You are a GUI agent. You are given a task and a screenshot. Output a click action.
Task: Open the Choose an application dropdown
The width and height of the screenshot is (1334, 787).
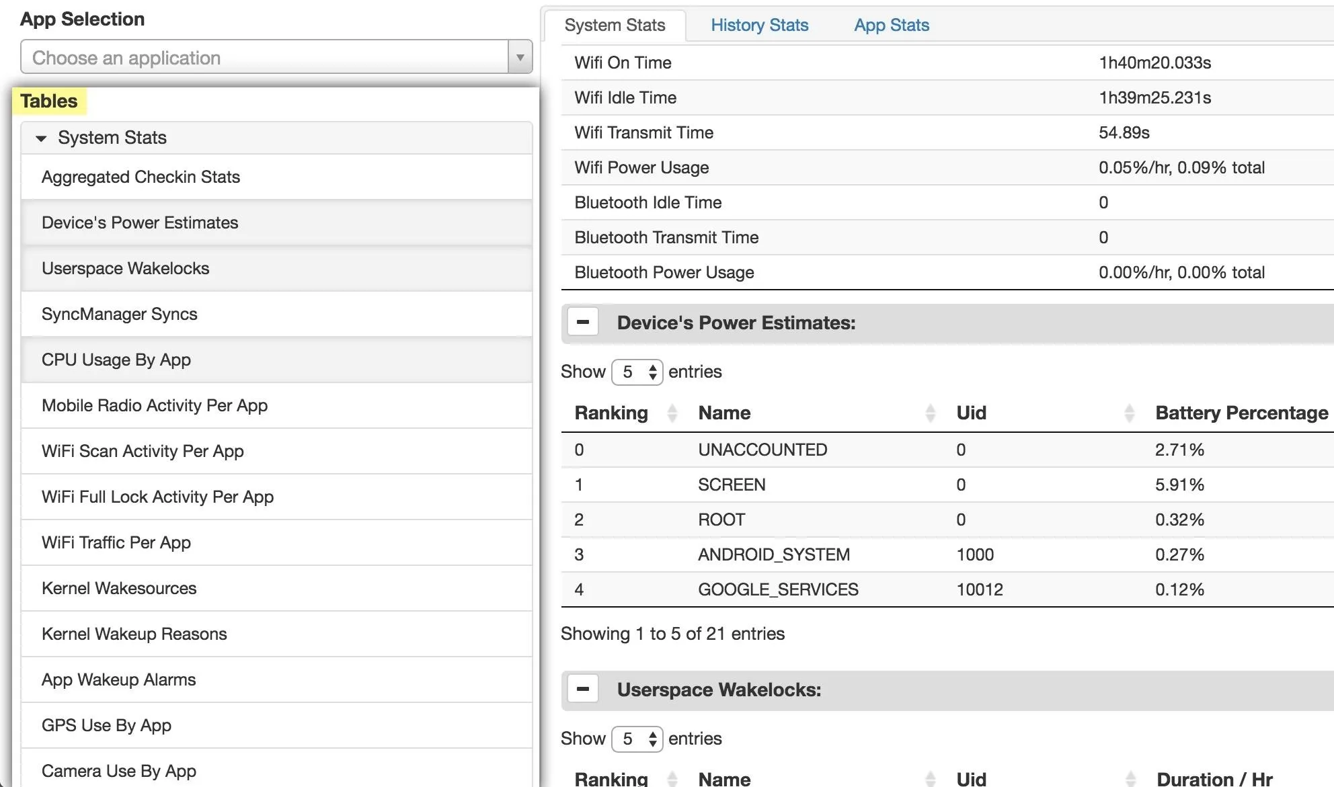point(276,57)
